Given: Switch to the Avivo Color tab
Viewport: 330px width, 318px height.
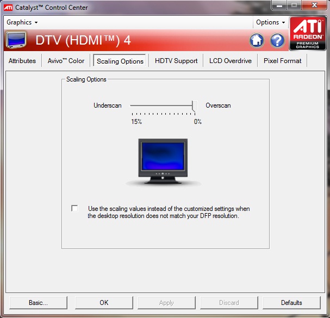Looking at the screenshot, I should 66,61.
